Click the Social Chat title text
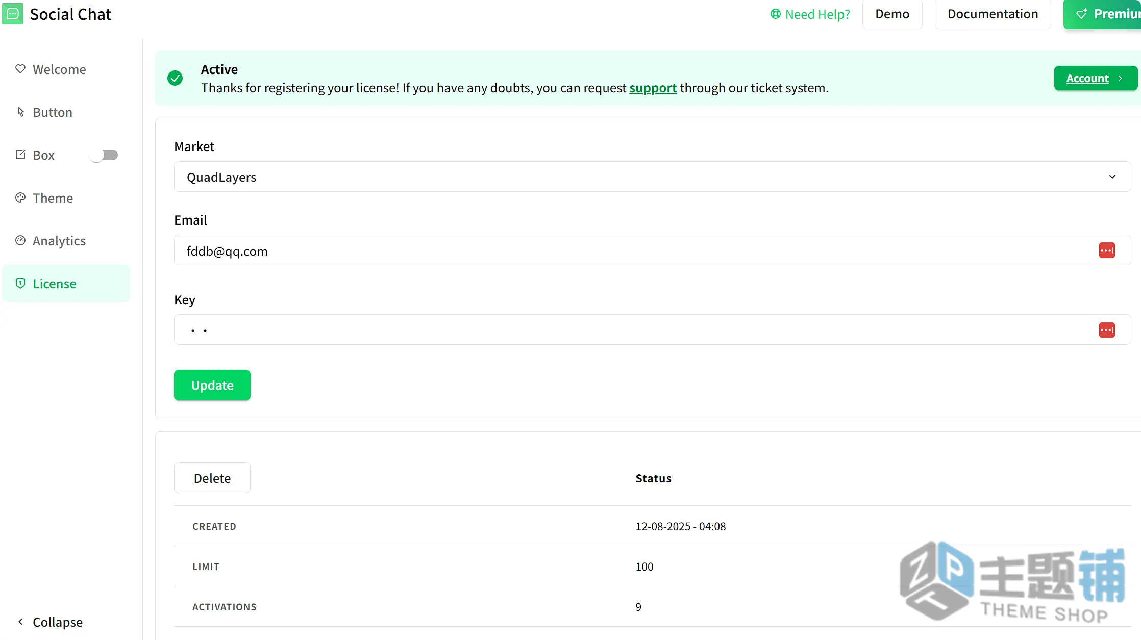 pyautogui.click(x=70, y=14)
